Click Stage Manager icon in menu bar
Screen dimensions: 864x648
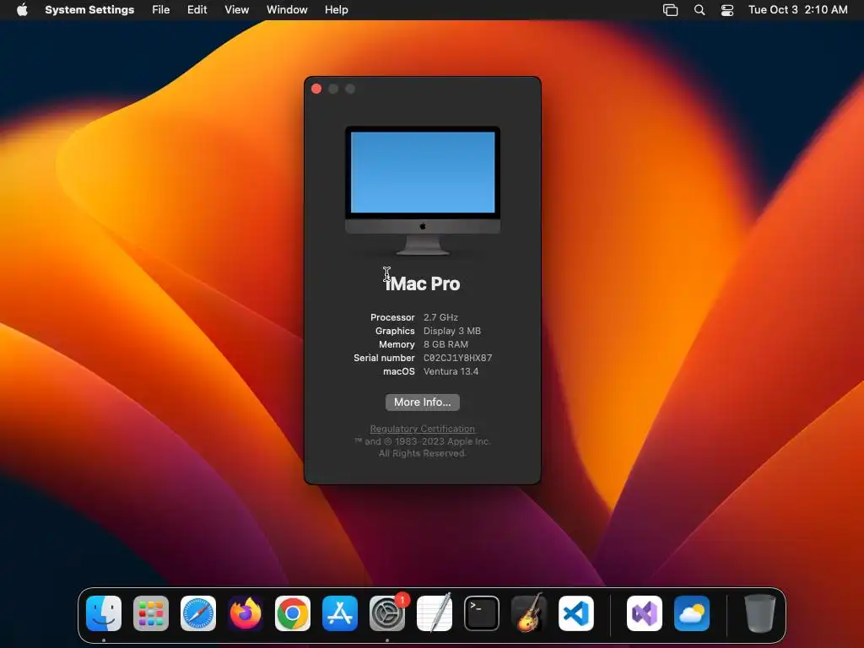pos(670,10)
